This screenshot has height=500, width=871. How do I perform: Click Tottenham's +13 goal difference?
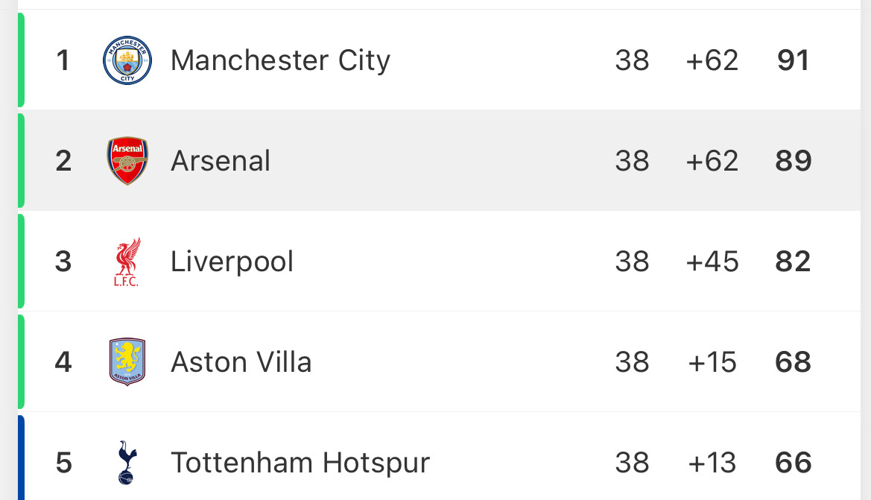(x=712, y=463)
